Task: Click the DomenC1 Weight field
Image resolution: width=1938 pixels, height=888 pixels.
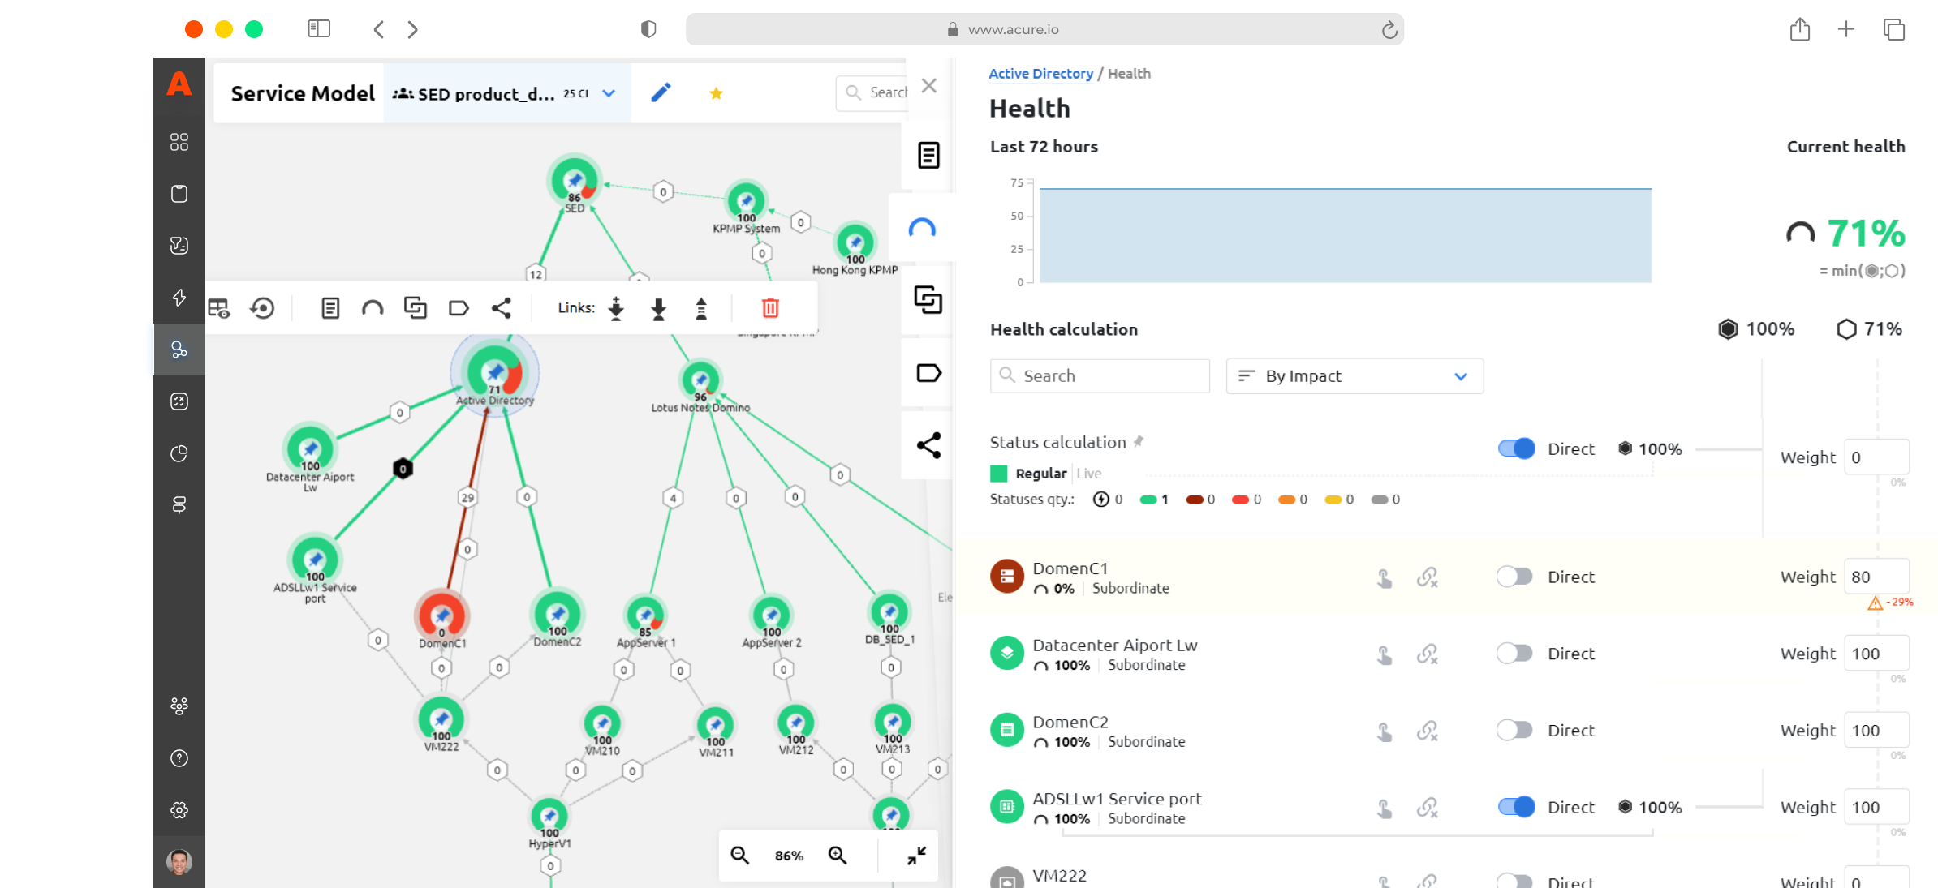Action: point(1876,577)
